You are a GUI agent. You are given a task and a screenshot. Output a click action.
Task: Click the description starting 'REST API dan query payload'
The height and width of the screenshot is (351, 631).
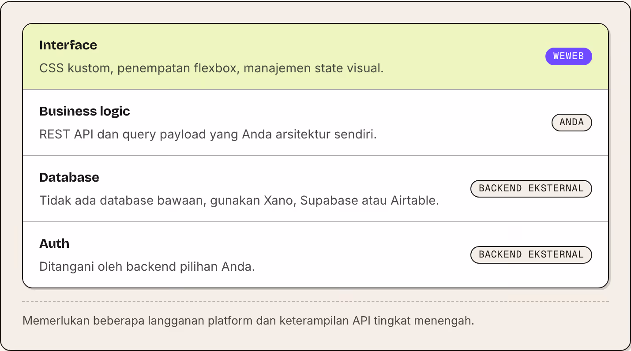pyautogui.click(x=208, y=134)
